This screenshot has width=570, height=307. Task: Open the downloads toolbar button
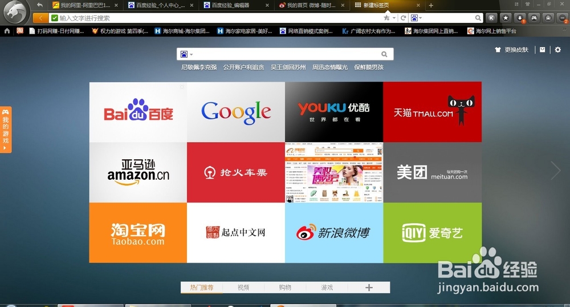pos(520,18)
